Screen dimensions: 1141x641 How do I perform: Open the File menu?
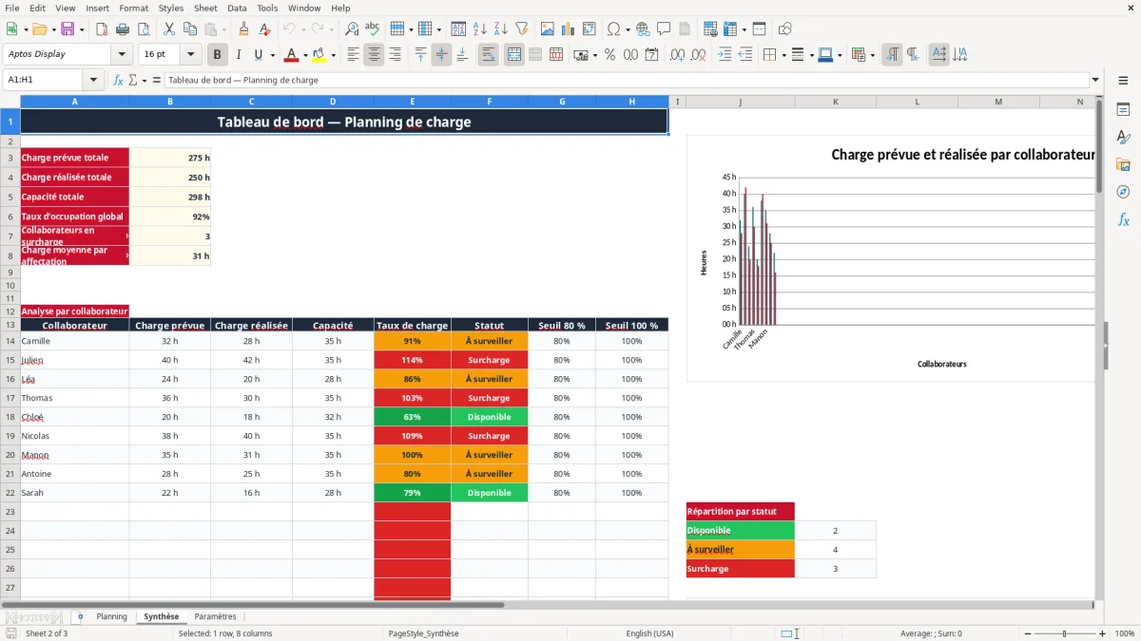[x=12, y=8]
